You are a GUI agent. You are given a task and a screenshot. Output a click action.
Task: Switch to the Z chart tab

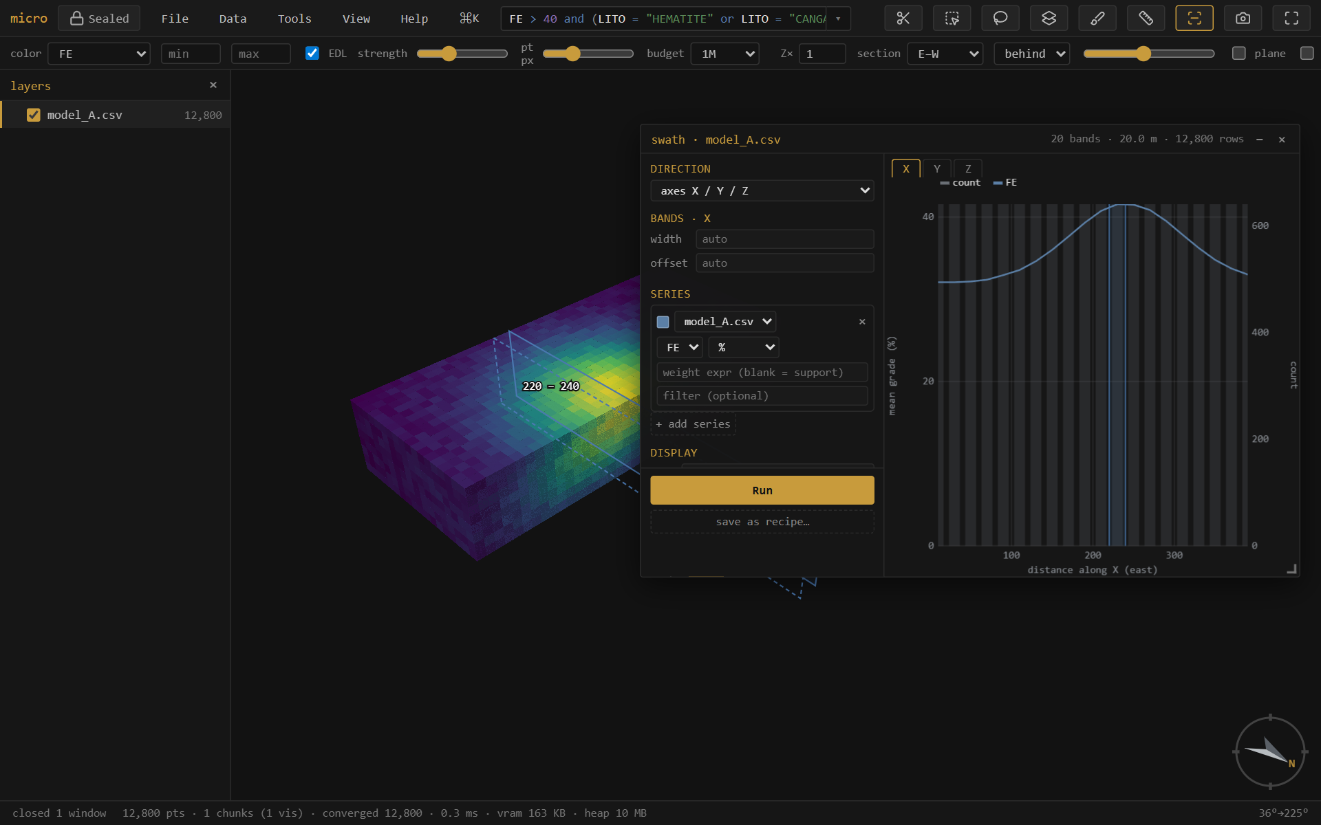(968, 168)
